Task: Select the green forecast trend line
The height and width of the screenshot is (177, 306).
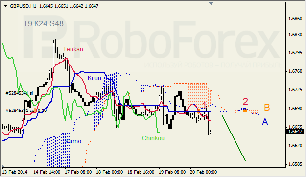Action: [234, 138]
